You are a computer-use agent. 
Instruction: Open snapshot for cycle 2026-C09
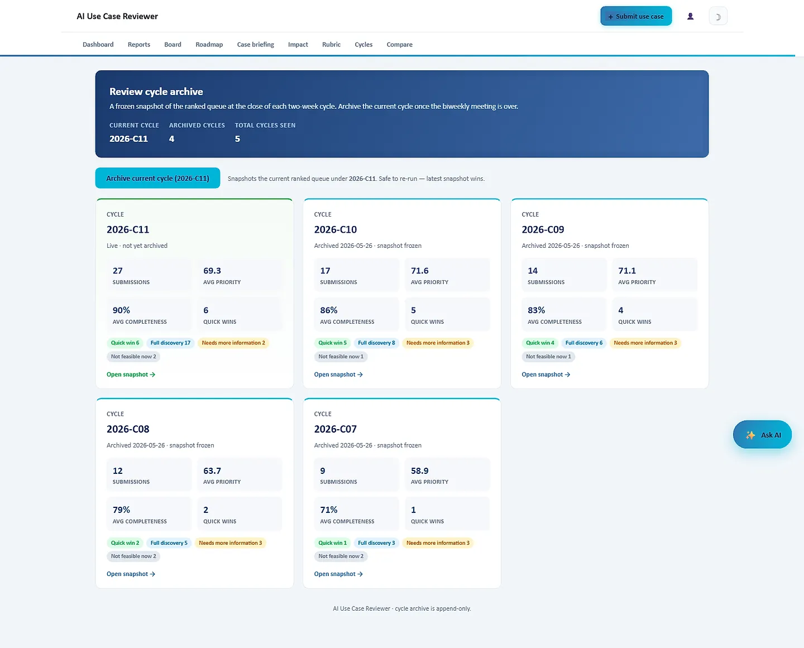pos(546,375)
